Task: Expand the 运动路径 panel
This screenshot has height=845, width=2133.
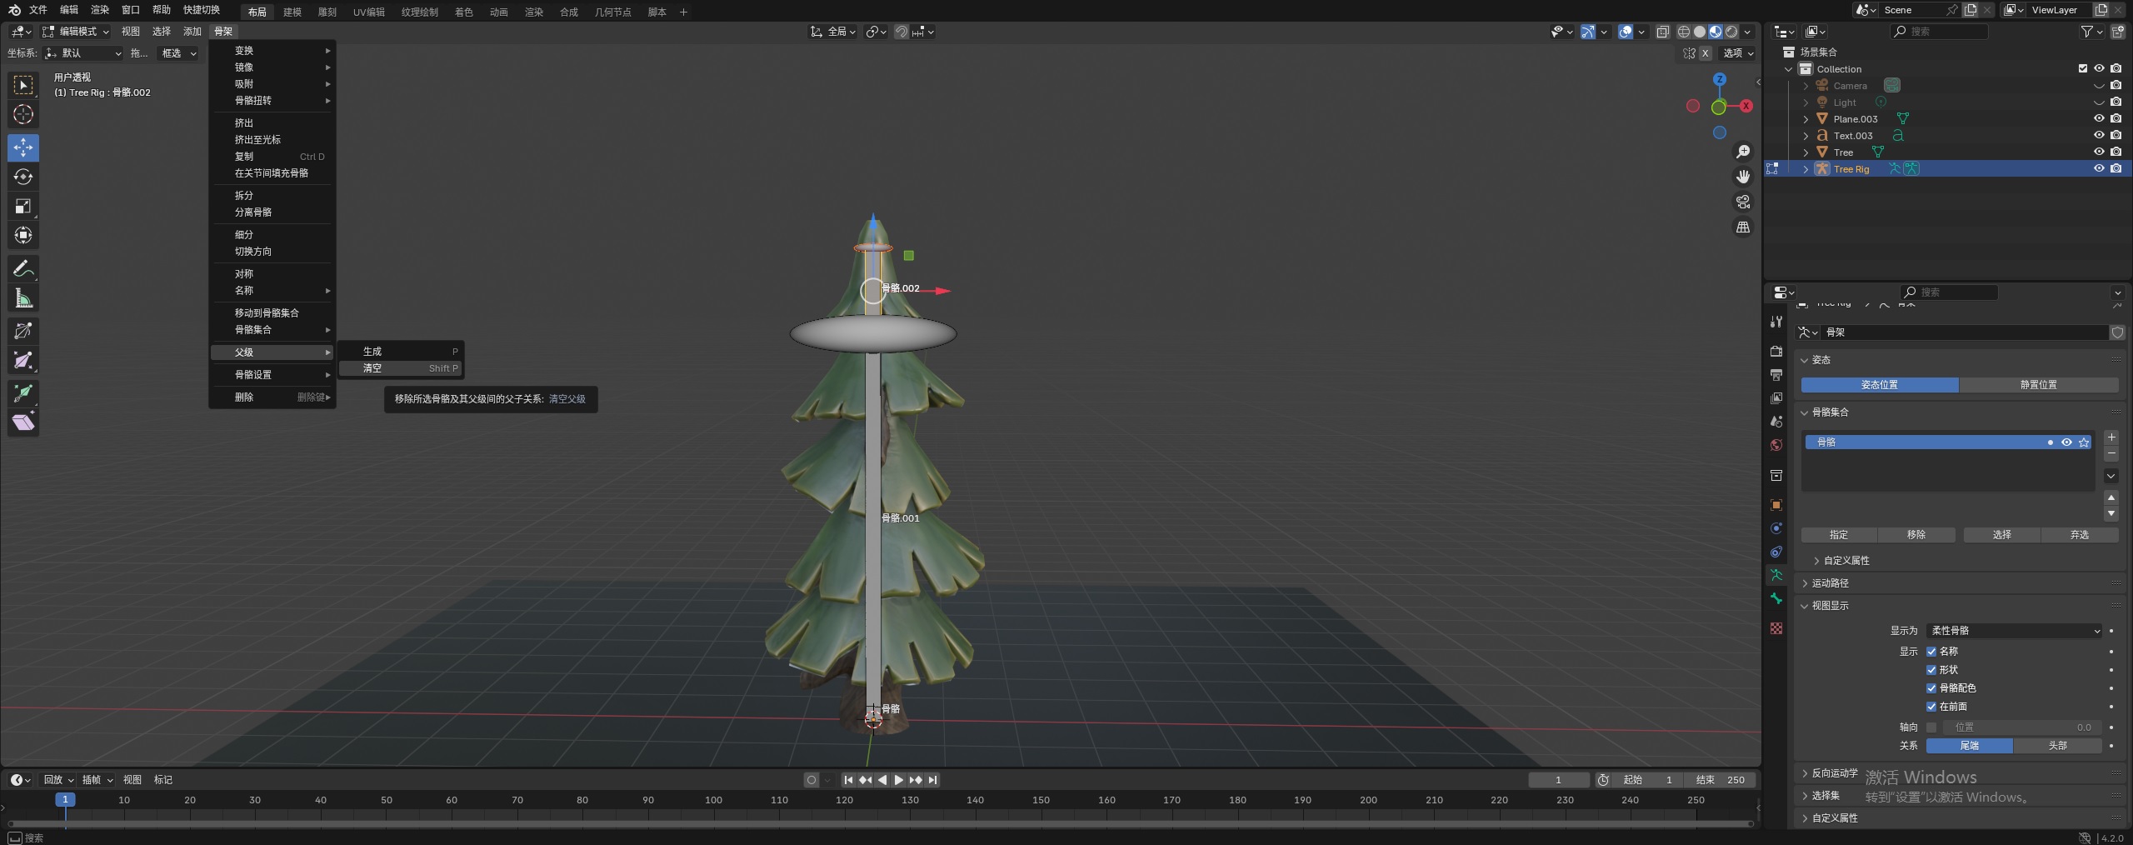Action: tap(1830, 583)
